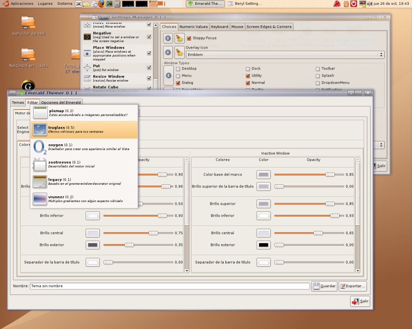Open dropdown arrow behind Emerald Themer window
Image resolution: width=412 pixels, height=329 pixels.
[x=381, y=145]
